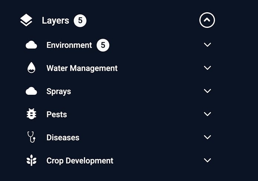Viewport: 258px width, 181px height.
Task: Click the Layers count badge showing 5
Action: pos(80,20)
